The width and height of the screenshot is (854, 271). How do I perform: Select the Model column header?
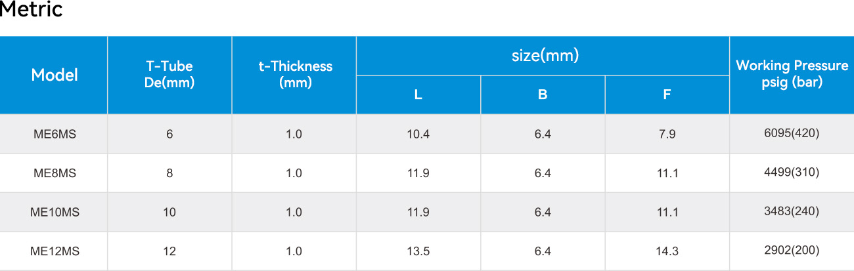(x=55, y=75)
